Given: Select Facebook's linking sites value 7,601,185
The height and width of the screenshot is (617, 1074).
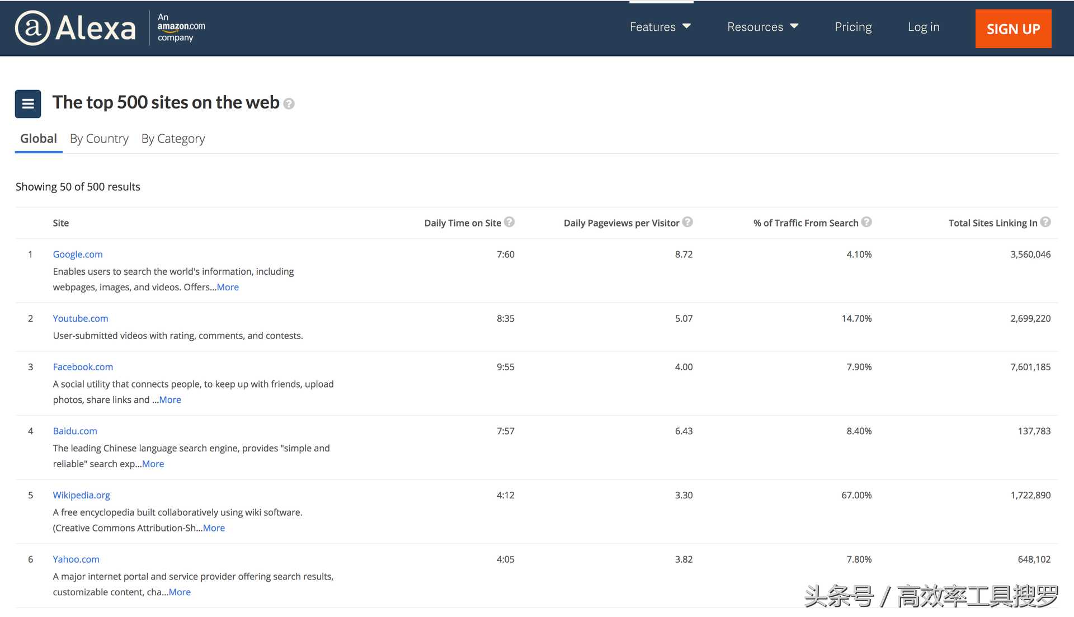Looking at the screenshot, I should pos(1030,367).
